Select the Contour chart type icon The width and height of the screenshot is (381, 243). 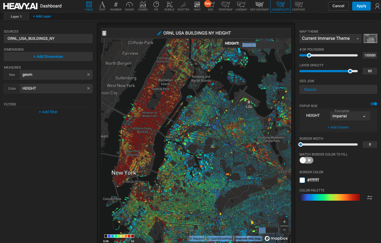298,6
